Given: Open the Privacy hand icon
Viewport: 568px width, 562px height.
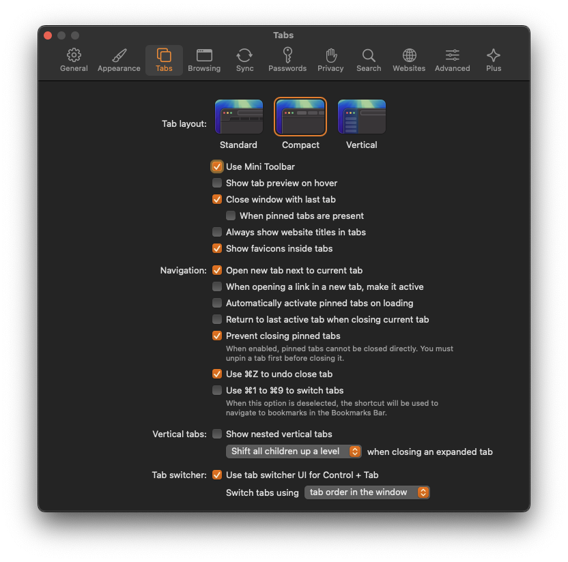Looking at the screenshot, I should [330, 55].
